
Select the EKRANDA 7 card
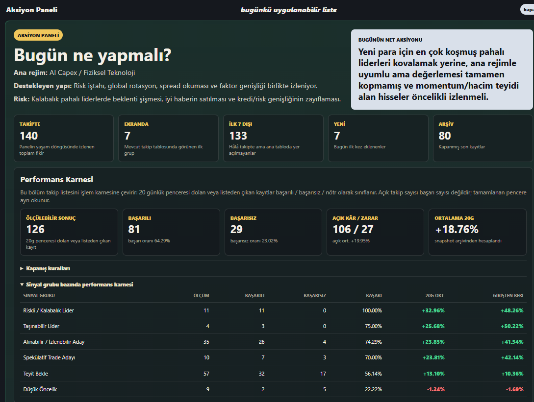(x=168, y=138)
